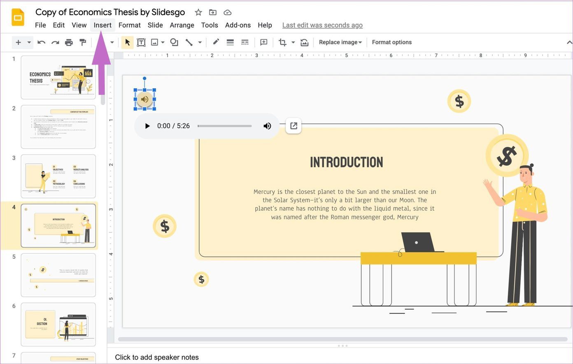The height and width of the screenshot is (364, 573).
Task: Collapse the toolbar with the up chevron
Action: 569,42
